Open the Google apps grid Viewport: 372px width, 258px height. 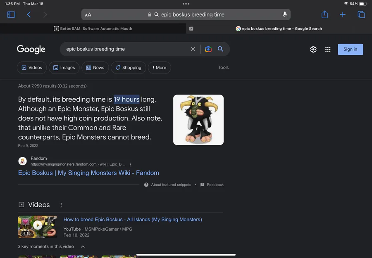pyautogui.click(x=328, y=49)
